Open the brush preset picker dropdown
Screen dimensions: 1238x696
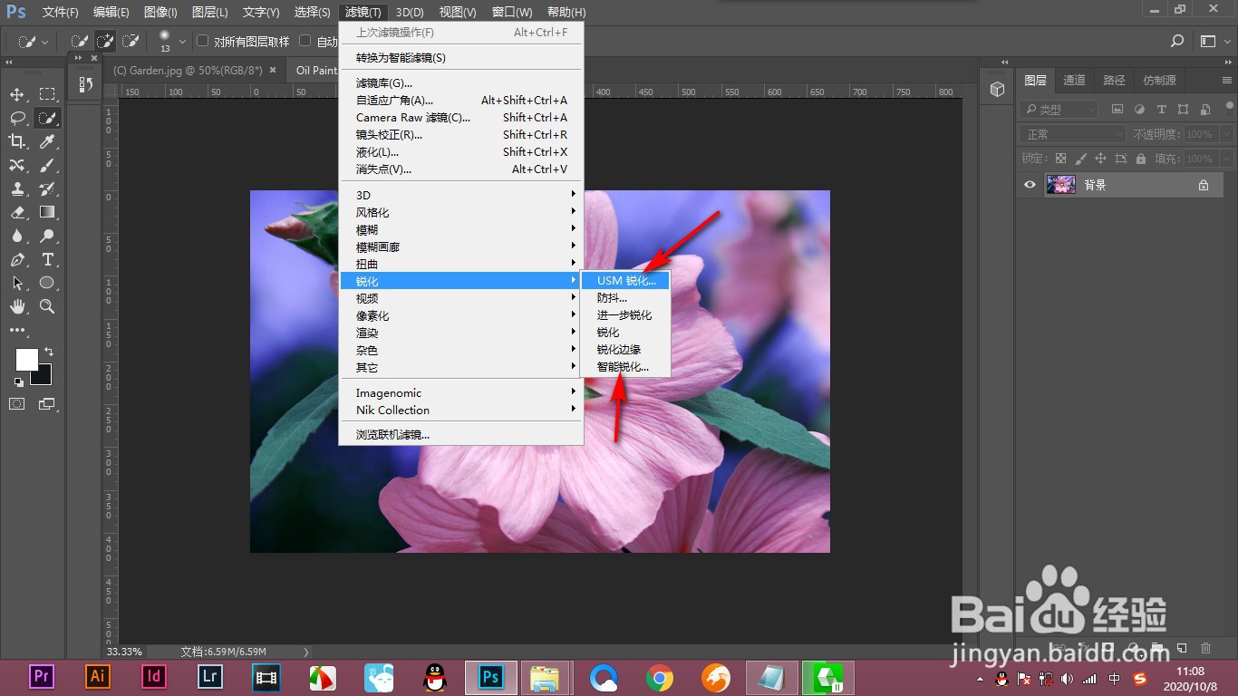182,41
